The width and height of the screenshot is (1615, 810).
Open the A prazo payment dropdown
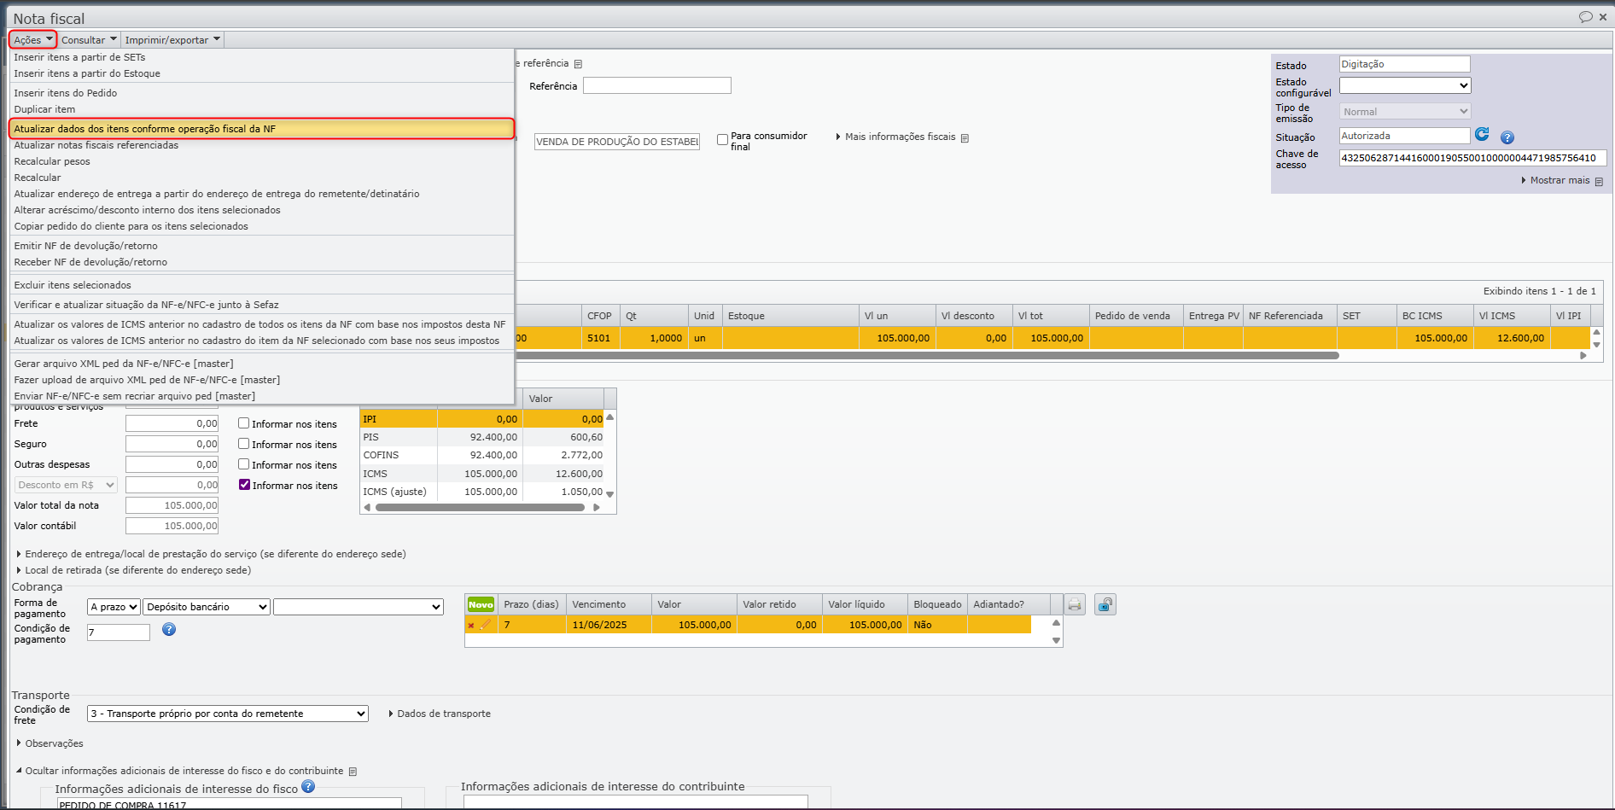(x=114, y=607)
